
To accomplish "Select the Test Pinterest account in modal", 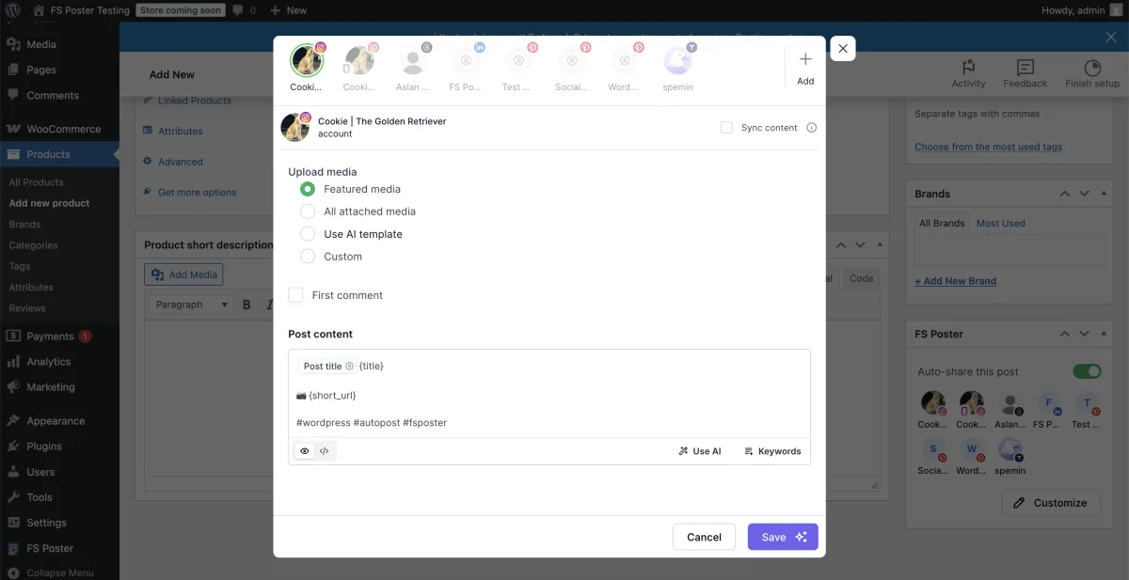I will click(x=518, y=62).
